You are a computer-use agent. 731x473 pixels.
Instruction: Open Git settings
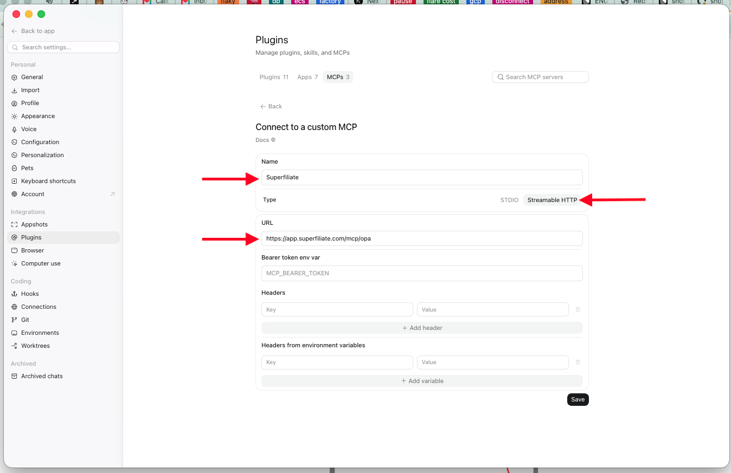click(63, 320)
